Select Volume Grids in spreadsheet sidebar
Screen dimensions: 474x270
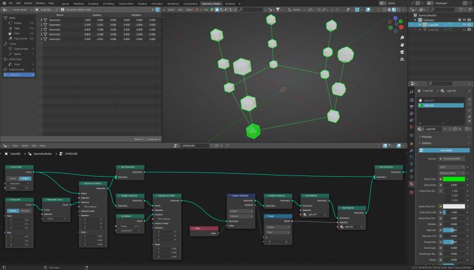(19, 70)
